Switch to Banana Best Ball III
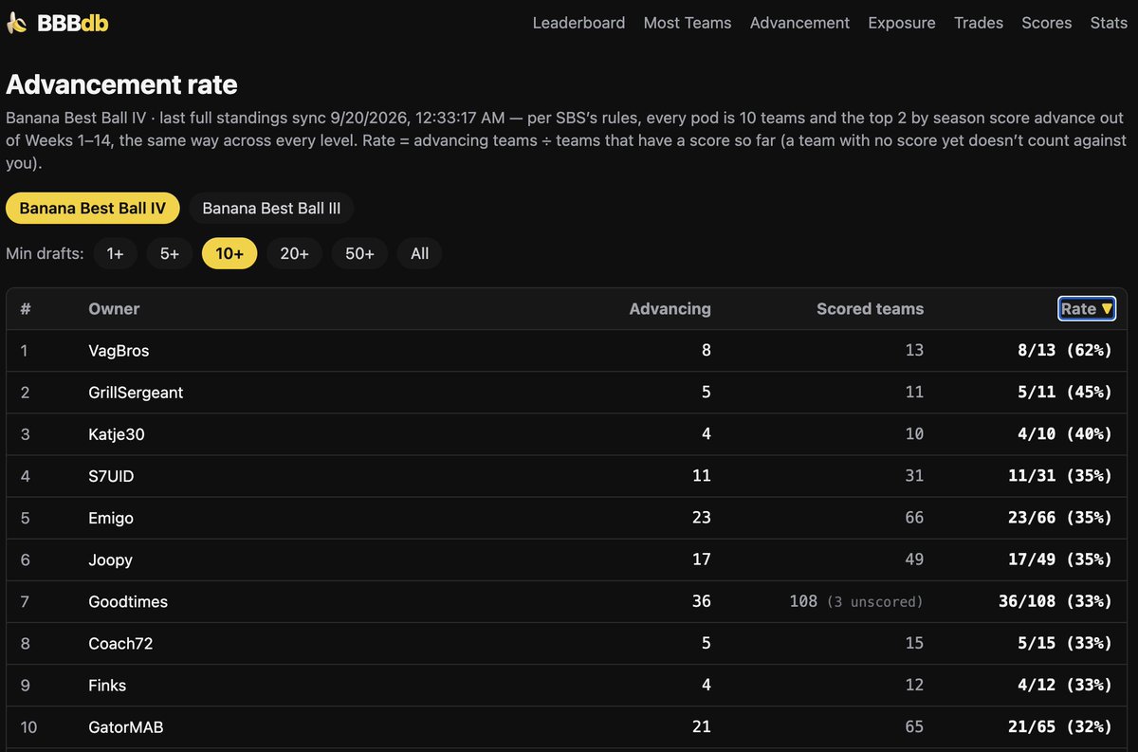 point(271,208)
